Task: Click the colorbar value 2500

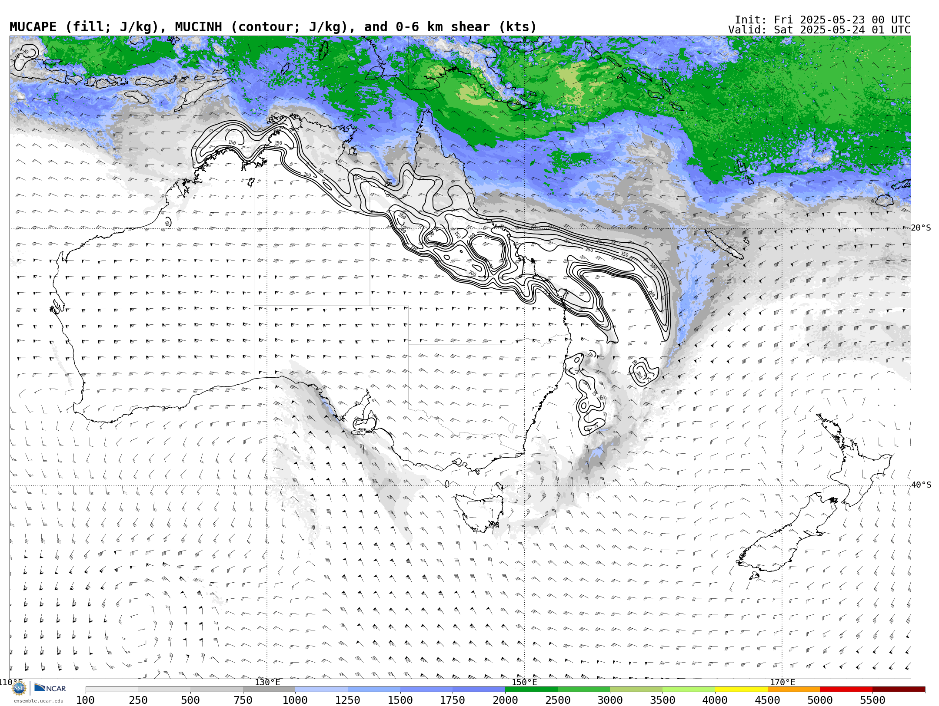Action: (x=558, y=700)
